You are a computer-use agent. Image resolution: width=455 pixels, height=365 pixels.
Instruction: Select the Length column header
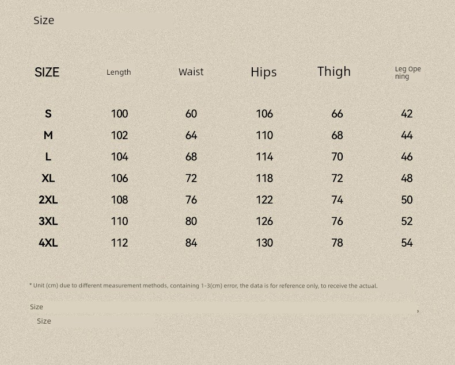(x=119, y=72)
